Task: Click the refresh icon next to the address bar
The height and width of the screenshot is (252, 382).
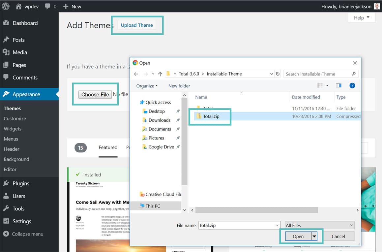Action: pos(278,74)
